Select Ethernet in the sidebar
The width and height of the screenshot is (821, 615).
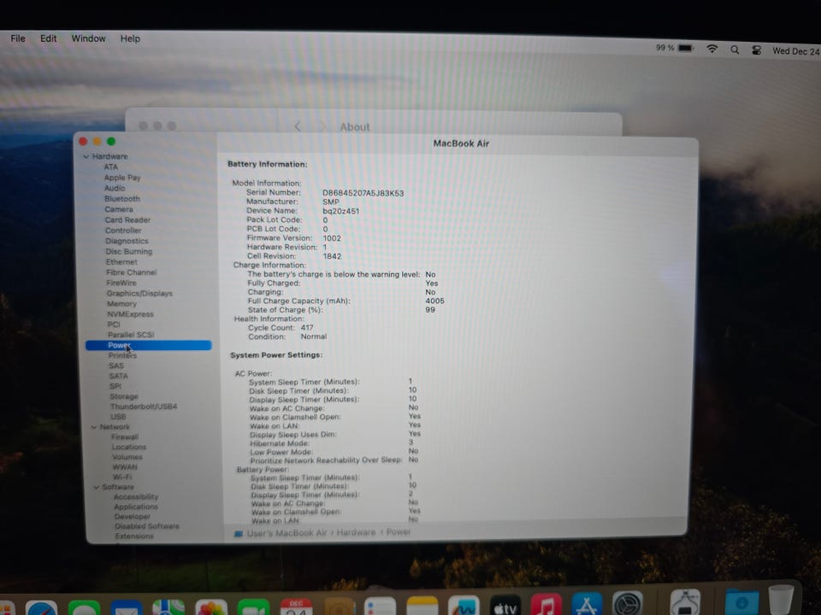click(121, 261)
